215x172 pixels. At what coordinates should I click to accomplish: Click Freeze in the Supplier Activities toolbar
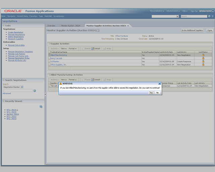86,49
